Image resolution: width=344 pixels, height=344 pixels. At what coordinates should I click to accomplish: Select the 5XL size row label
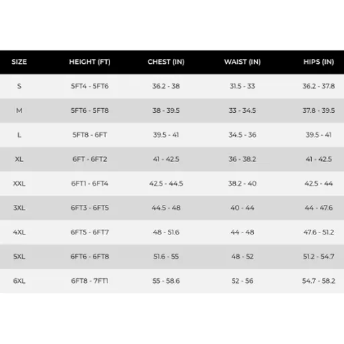(19, 257)
